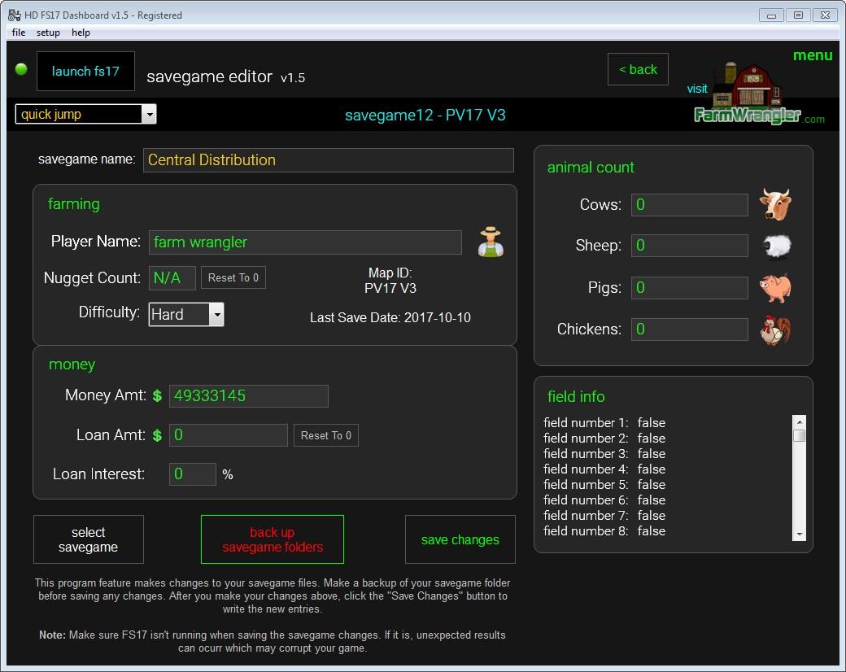Viewport: 846px width, 672px height.
Task: Reset the Nugget Count to 0
Action: pos(233,278)
